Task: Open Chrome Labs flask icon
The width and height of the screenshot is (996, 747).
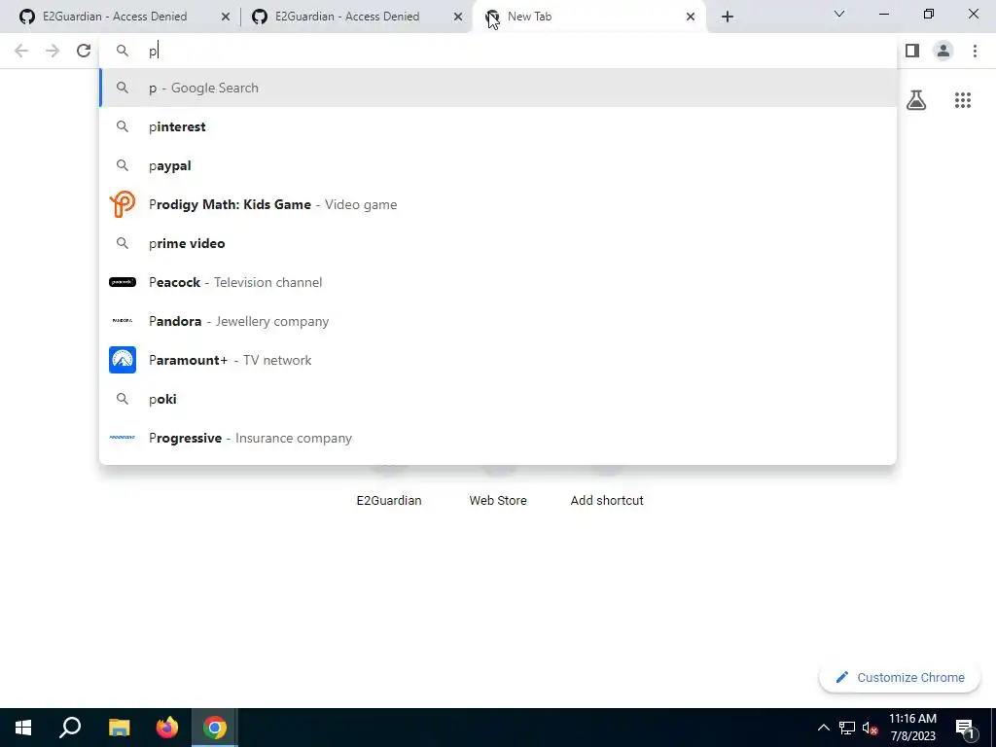Action: [x=916, y=100]
